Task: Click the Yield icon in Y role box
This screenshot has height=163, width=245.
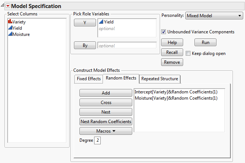Action: click(101, 22)
